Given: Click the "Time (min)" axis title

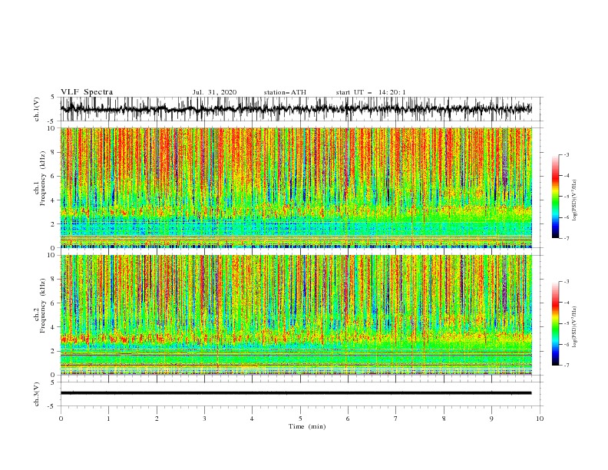Looking at the screenshot, I should [307, 426].
